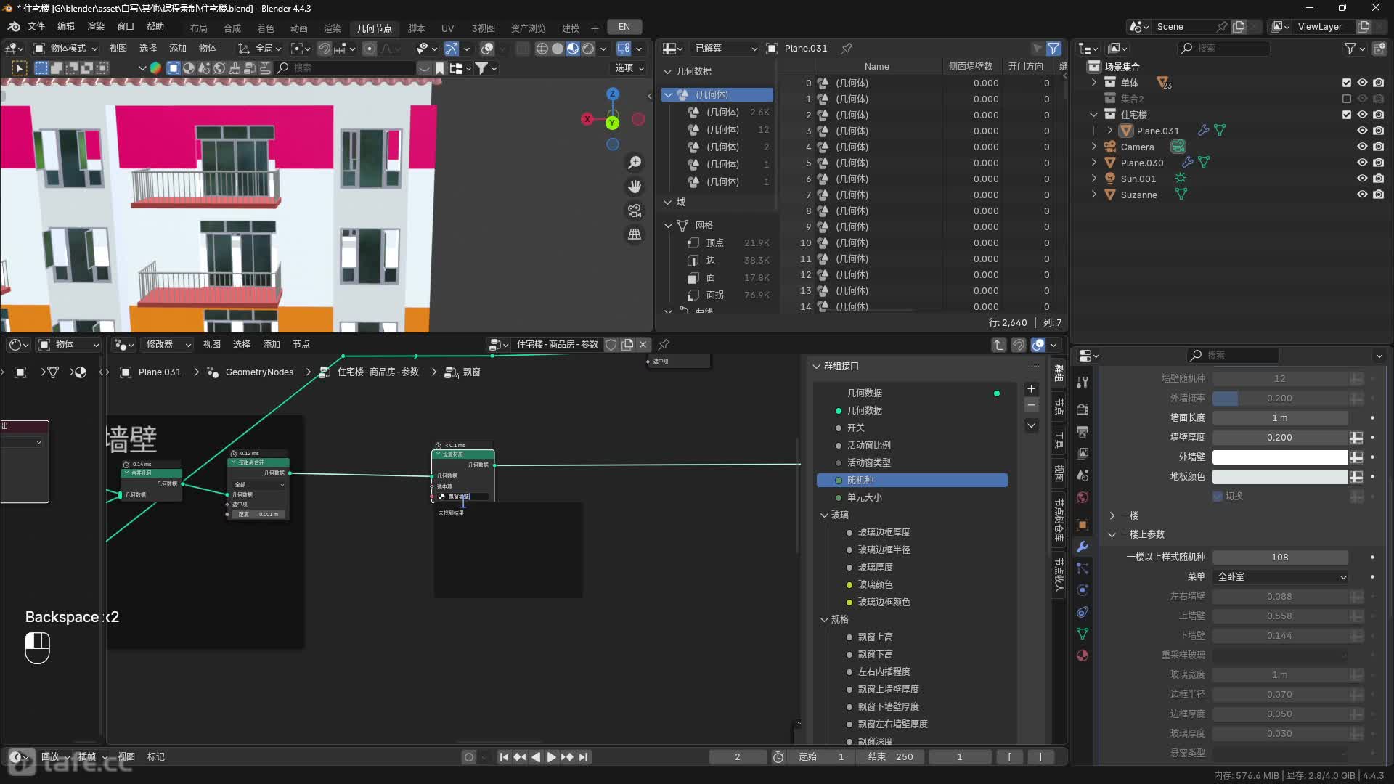
Task: Open the Tool properties tab
Action: (1083, 382)
